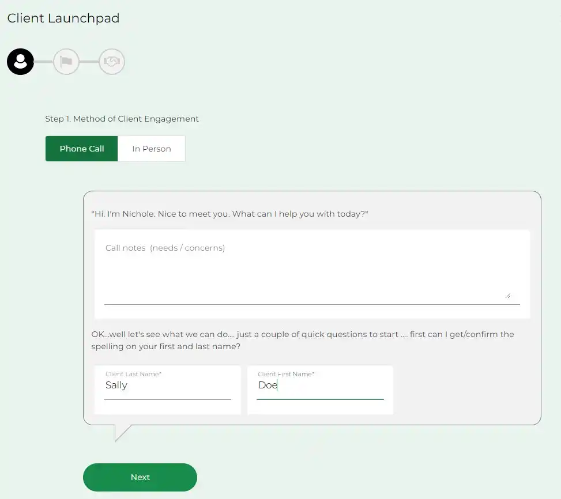Click the "Hi. I'm Nichole" greeting script
Viewport: 561px width, 499px height.
[x=229, y=214]
